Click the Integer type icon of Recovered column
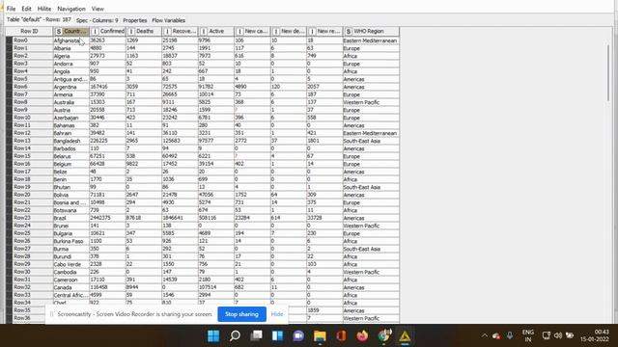618x347 pixels. click(x=167, y=32)
